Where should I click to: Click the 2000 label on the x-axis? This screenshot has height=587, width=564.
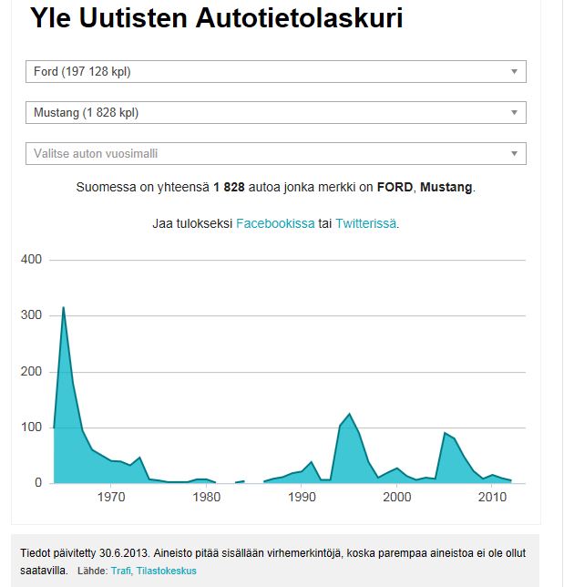[x=397, y=498]
